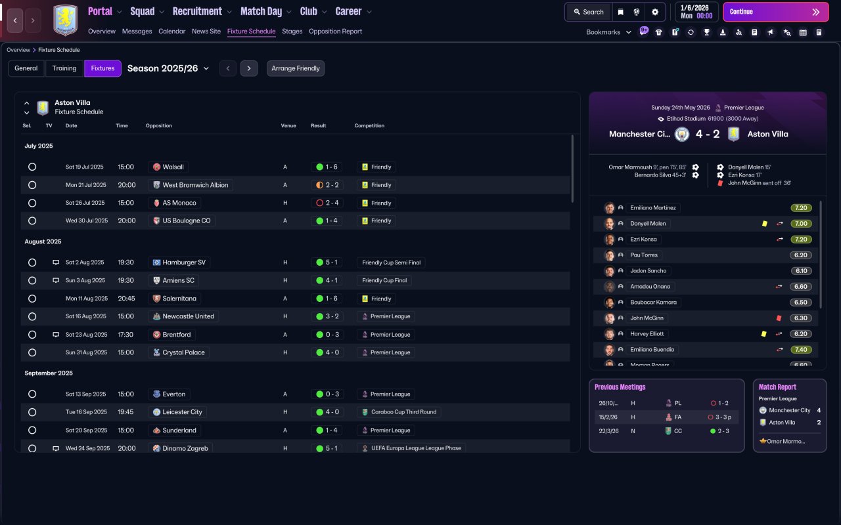Open the scouting person-search shortcut icon
Viewport: 841px width, 525px height.
739,32
